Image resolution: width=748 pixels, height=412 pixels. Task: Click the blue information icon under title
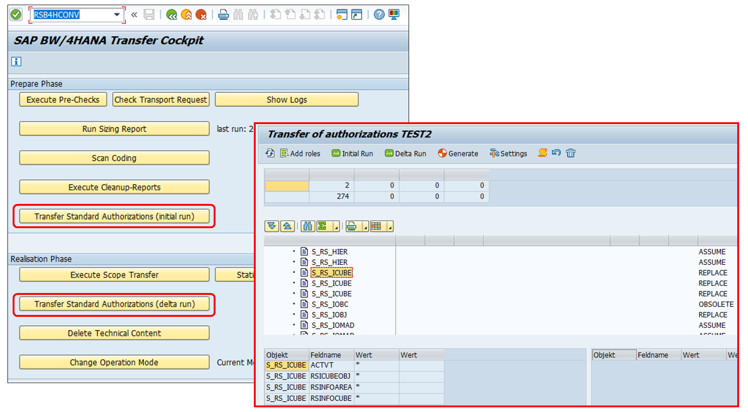(x=16, y=61)
